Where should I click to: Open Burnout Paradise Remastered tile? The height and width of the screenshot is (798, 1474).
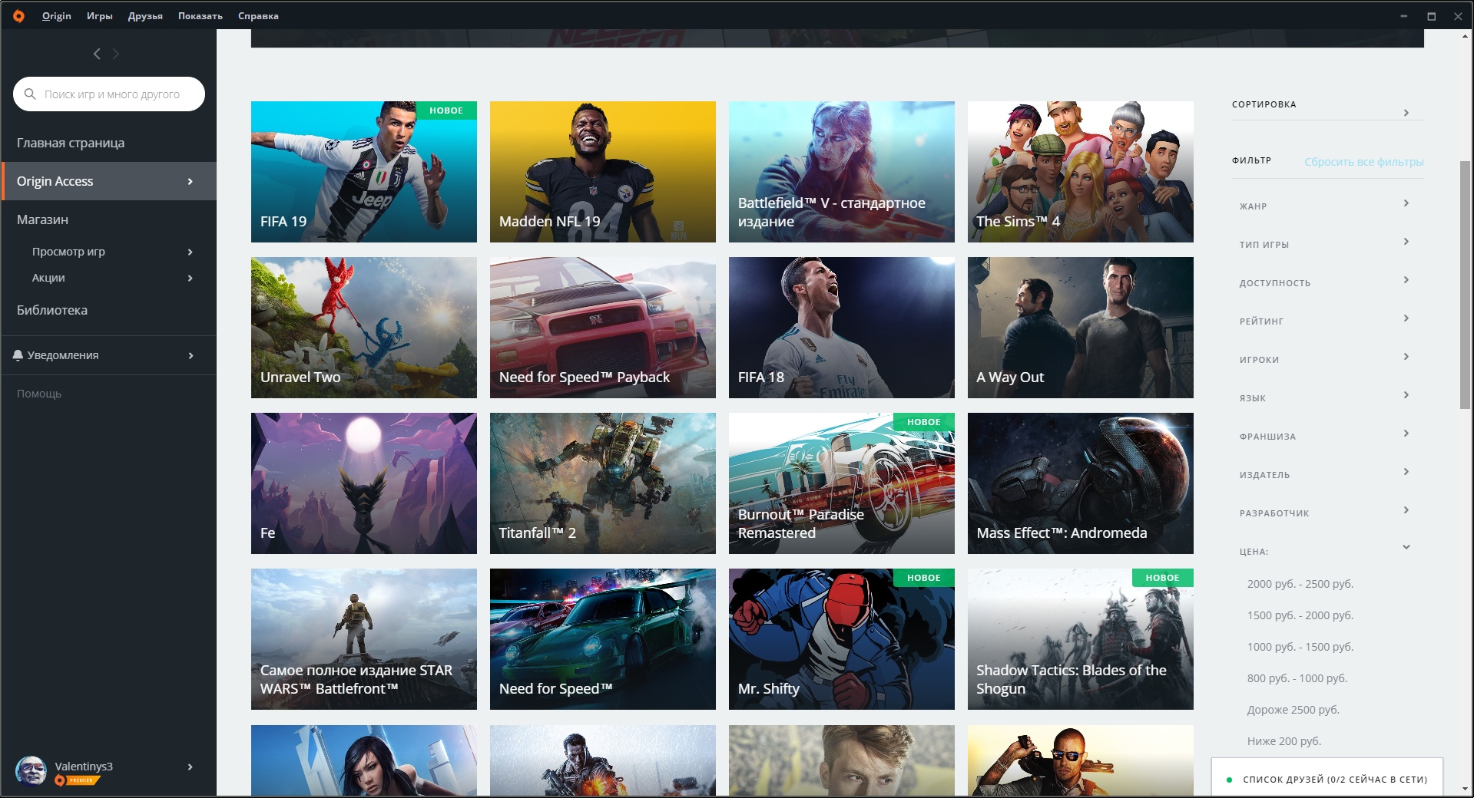pos(841,483)
